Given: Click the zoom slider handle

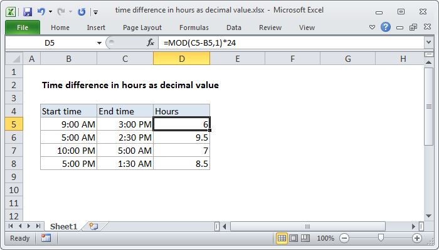Looking at the screenshot, I should 381,238.
